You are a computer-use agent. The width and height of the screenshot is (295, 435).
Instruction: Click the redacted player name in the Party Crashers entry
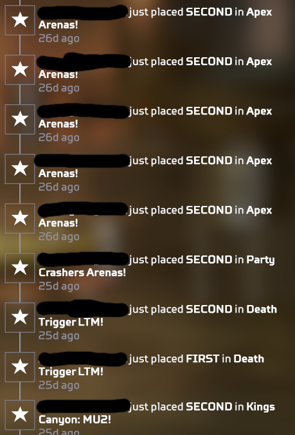[x=83, y=259]
